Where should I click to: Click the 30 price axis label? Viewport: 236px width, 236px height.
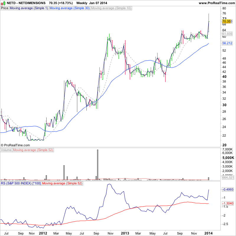(x=224, y=105)
